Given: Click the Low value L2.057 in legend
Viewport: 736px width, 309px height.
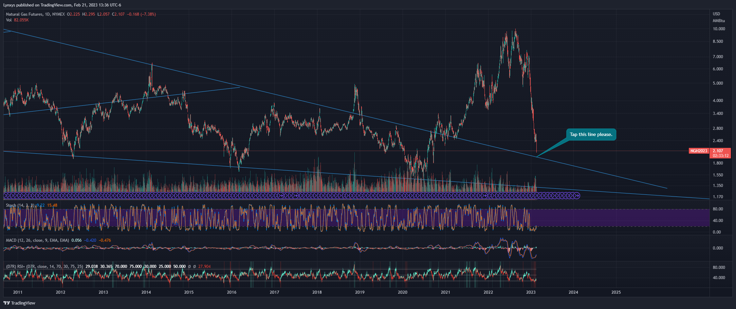Looking at the screenshot, I should pyautogui.click(x=104, y=14).
